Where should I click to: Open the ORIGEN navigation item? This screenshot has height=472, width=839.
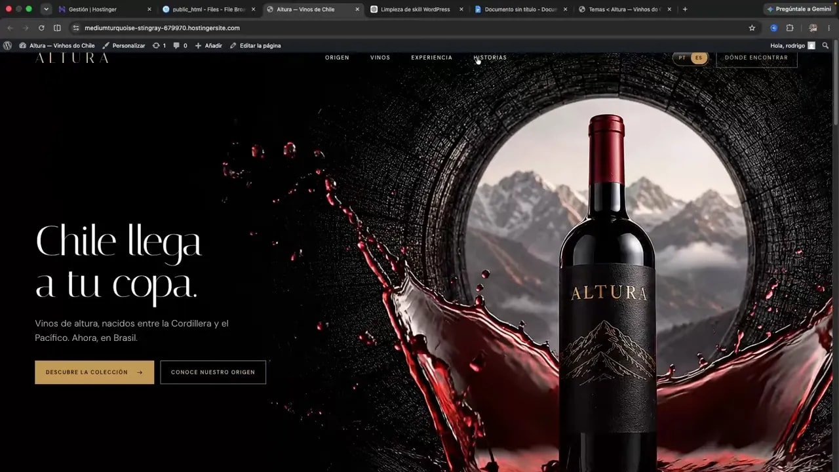pos(337,58)
